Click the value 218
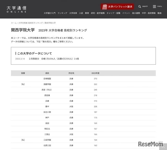This screenshot has height=150, width=167. click(x=96, y=95)
